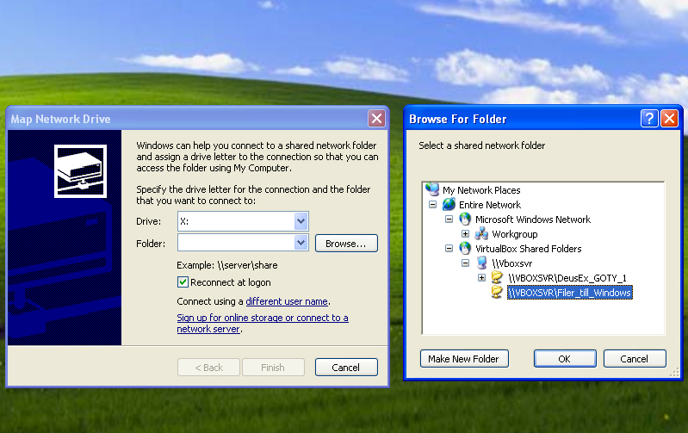The width and height of the screenshot is (688, 433).
Task: Select \\VBOXSVR\Filer_till_Windows tree item
Action: 569,293
